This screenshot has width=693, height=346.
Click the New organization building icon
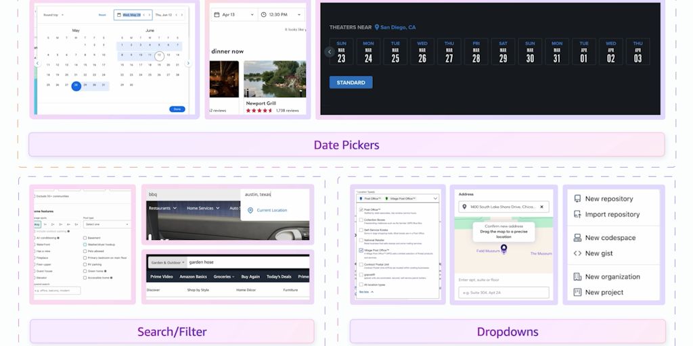(577, 276)
